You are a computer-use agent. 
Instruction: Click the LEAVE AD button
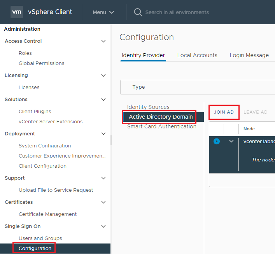tap(256, 112)
